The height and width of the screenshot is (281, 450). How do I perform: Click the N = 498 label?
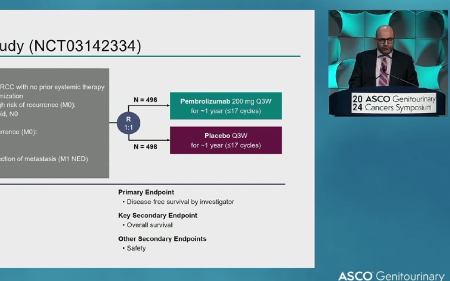point(145,147)
